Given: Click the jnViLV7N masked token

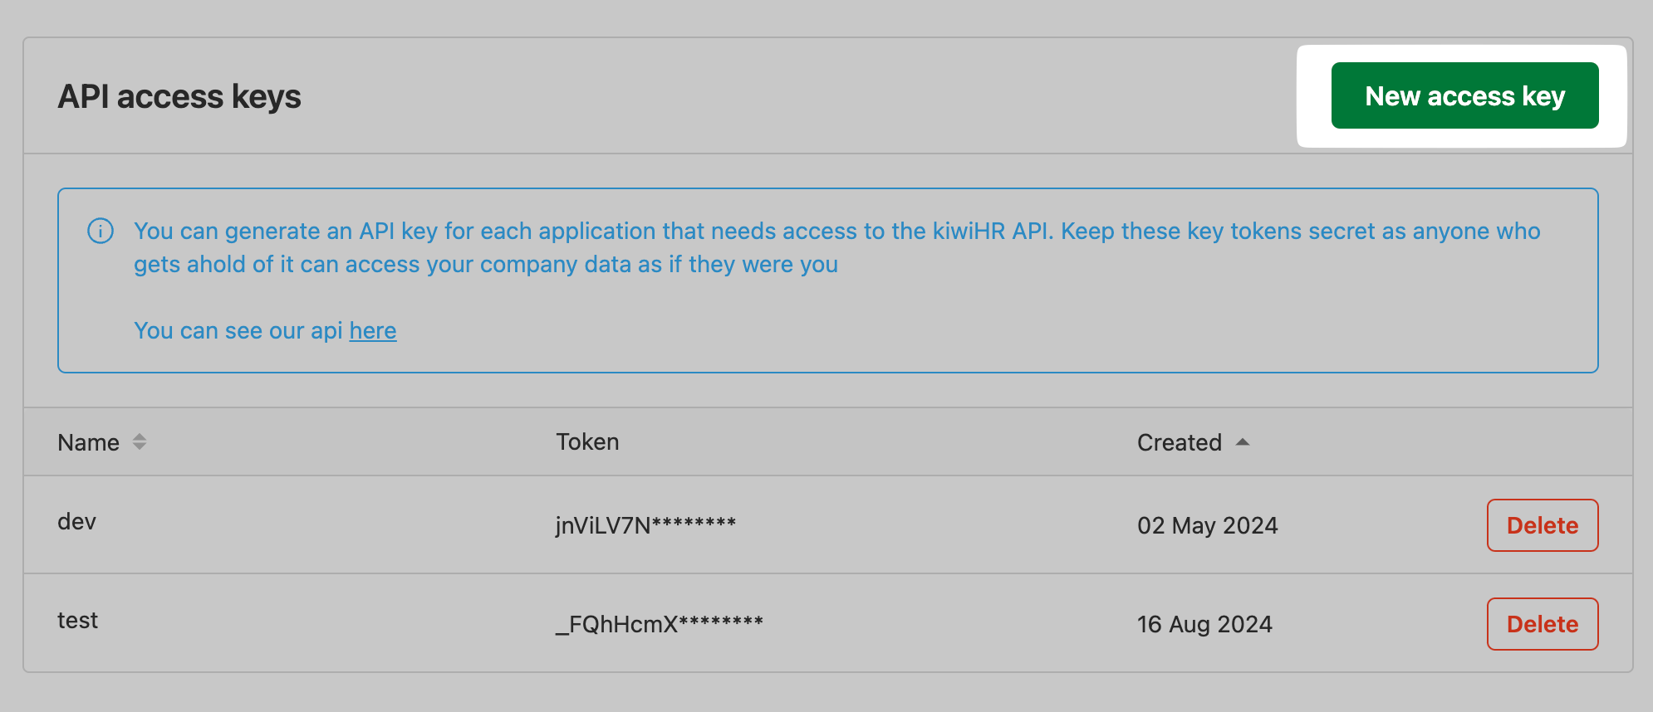Looking at the screenshot, I should 645,525.
